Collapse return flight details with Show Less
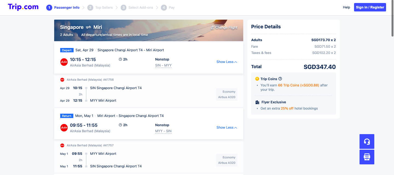This screenshot has height=175, width=394. [227, 128]
